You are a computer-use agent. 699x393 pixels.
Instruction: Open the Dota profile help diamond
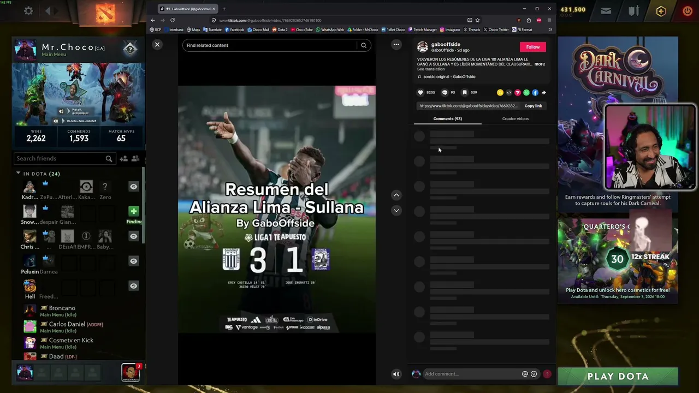click(x=130, y=49)
